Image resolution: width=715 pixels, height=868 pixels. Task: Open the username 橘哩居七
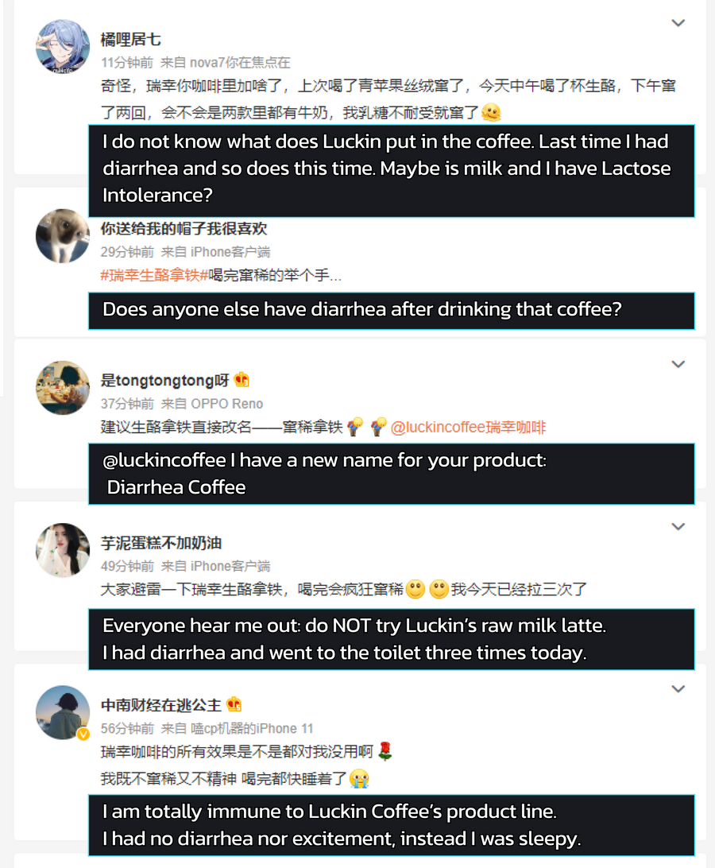(x=131, y=40)
